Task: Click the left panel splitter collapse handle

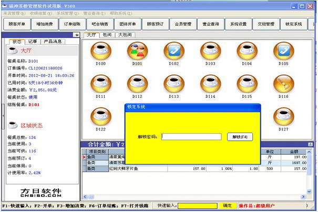Action: (3, 116)
